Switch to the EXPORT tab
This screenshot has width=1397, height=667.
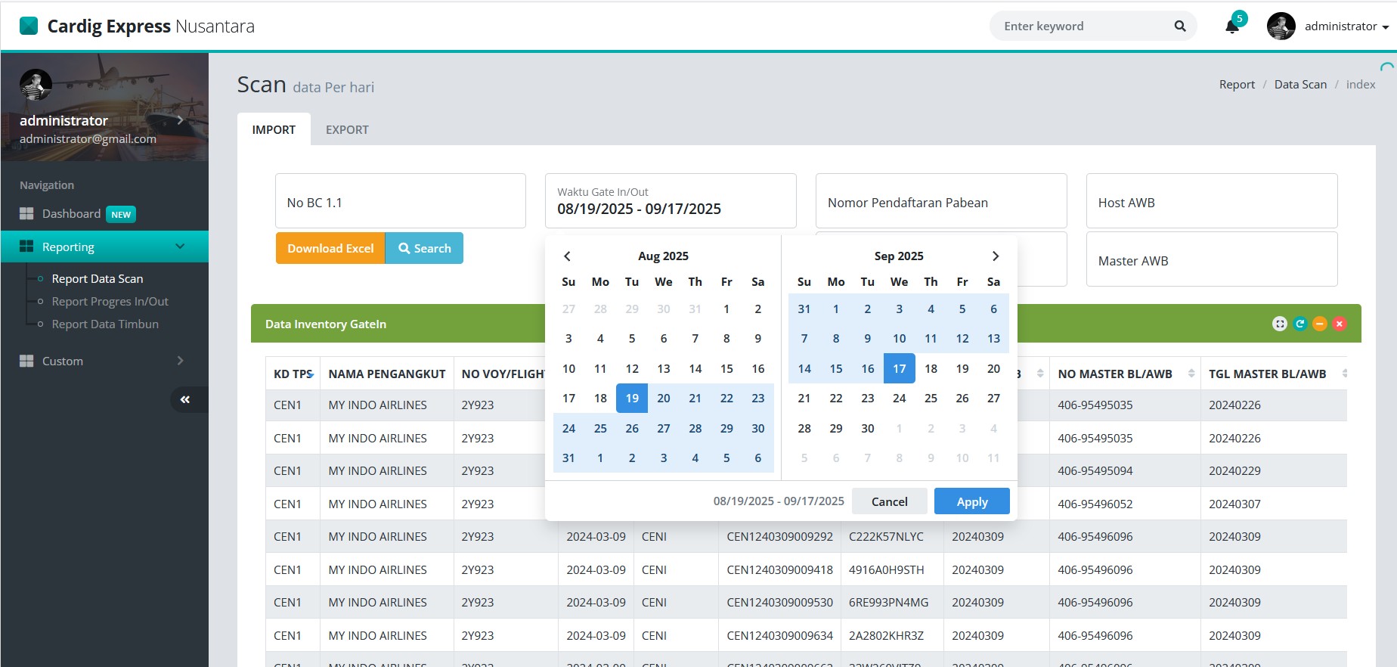click(x=347, y=129)
